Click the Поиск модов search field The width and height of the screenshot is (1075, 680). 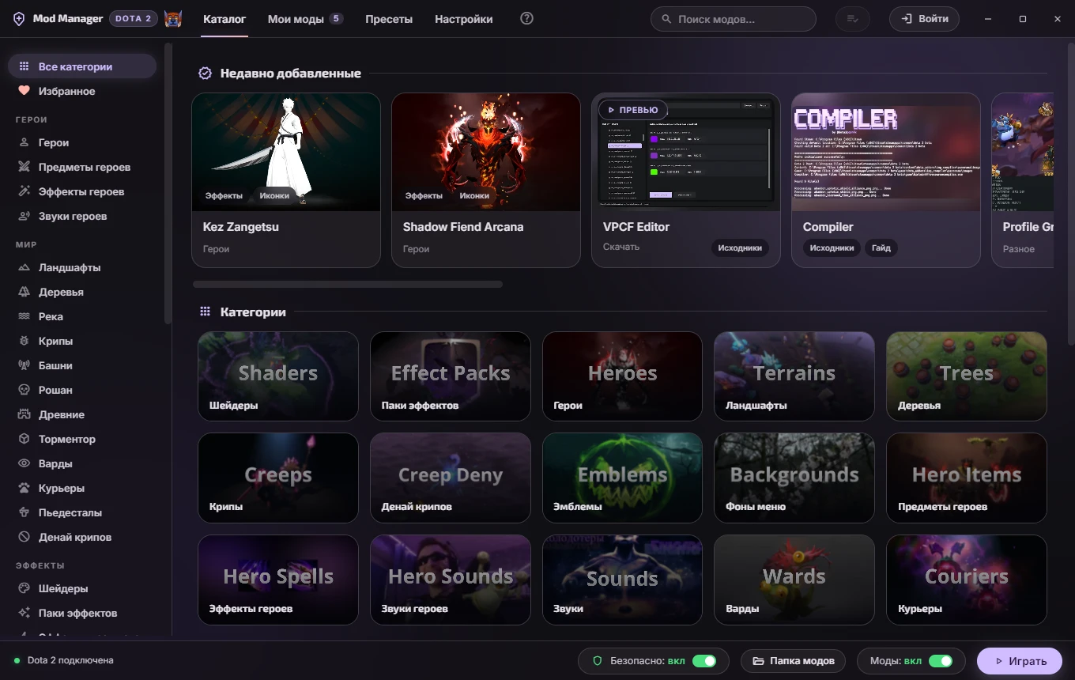pos(734,19)
